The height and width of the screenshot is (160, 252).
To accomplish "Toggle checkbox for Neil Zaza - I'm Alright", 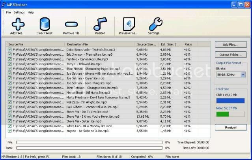I will 9,102.
